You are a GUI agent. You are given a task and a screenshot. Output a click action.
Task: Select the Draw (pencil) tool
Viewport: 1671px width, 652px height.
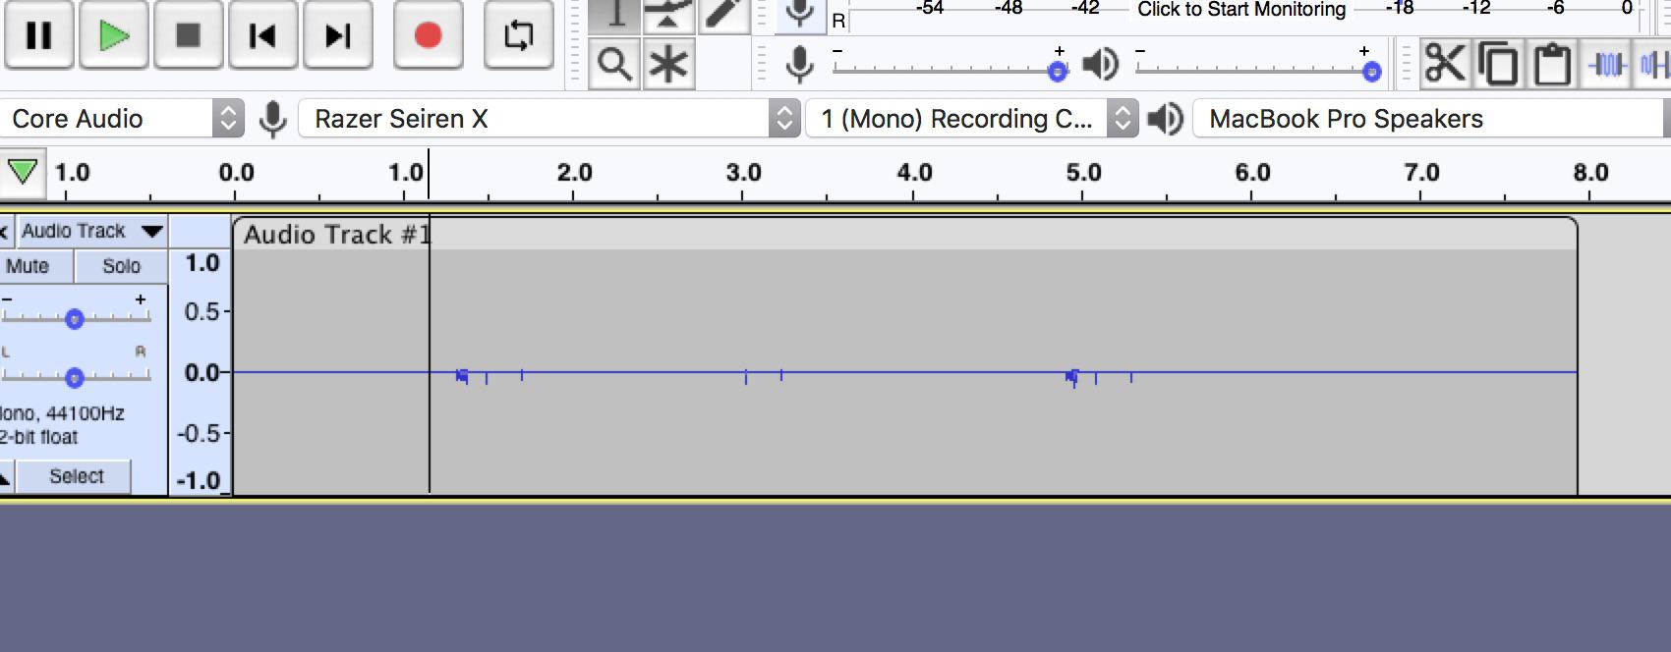[722, 16]
